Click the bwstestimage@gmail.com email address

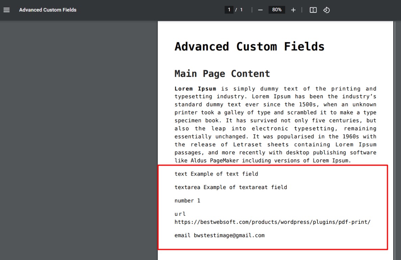[229, 235]
